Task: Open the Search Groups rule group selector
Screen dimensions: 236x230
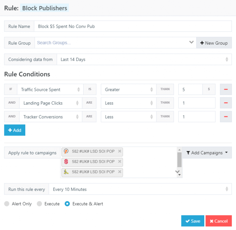Action: tap(115, 43)
